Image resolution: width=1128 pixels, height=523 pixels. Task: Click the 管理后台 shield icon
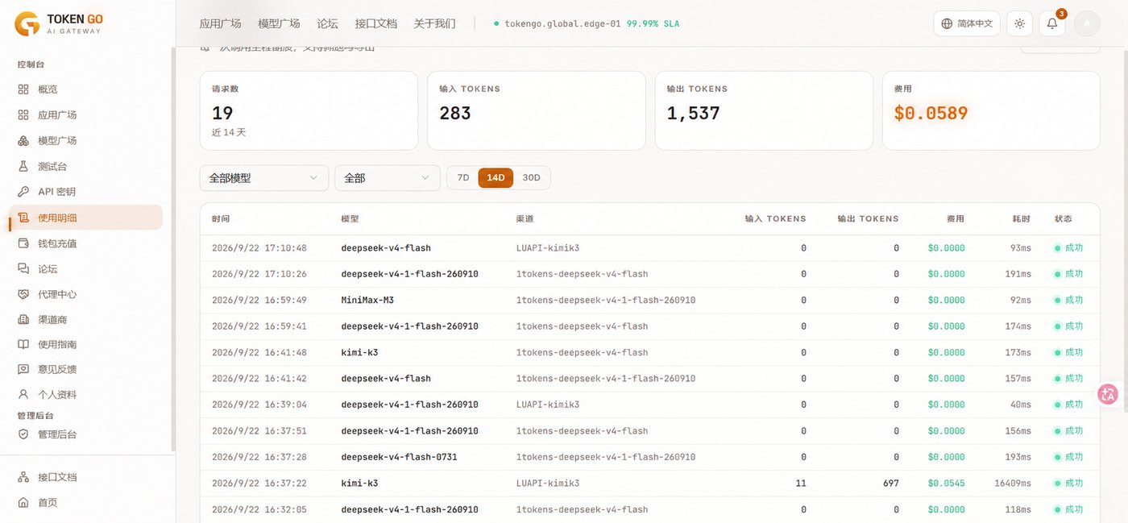pyautogui.click(x=23, y=434)
